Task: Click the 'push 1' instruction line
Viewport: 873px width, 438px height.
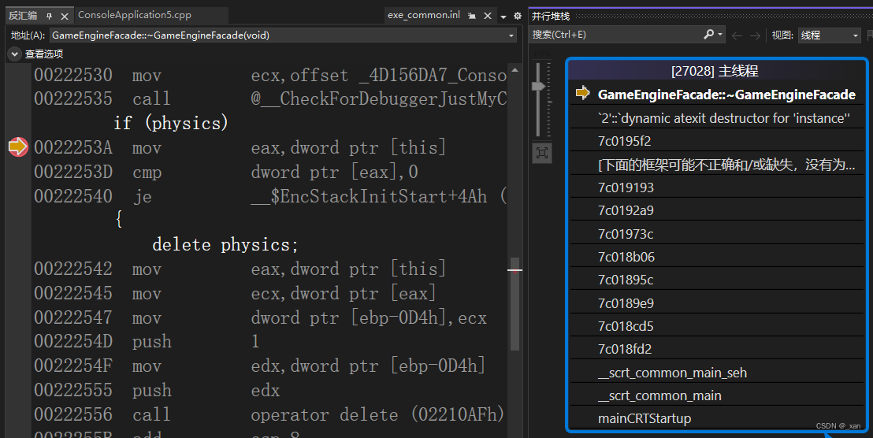Action: pos(147,341)
